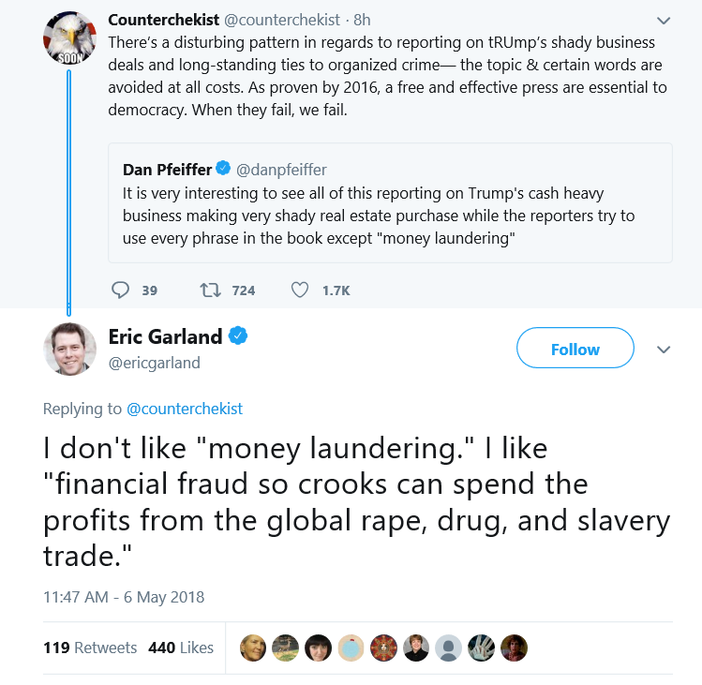Image resolution: width=702 pixels, height=685 pixels.
Task: Click the retweet arrows icon
Action: (210, 290)
